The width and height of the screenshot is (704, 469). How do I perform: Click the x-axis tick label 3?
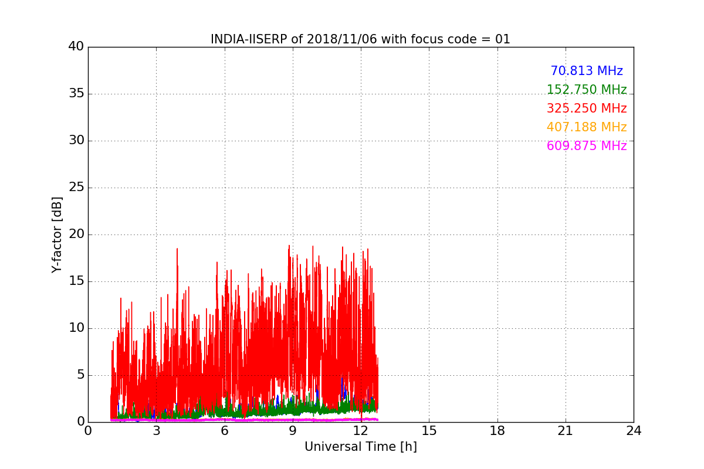[156, 431]
